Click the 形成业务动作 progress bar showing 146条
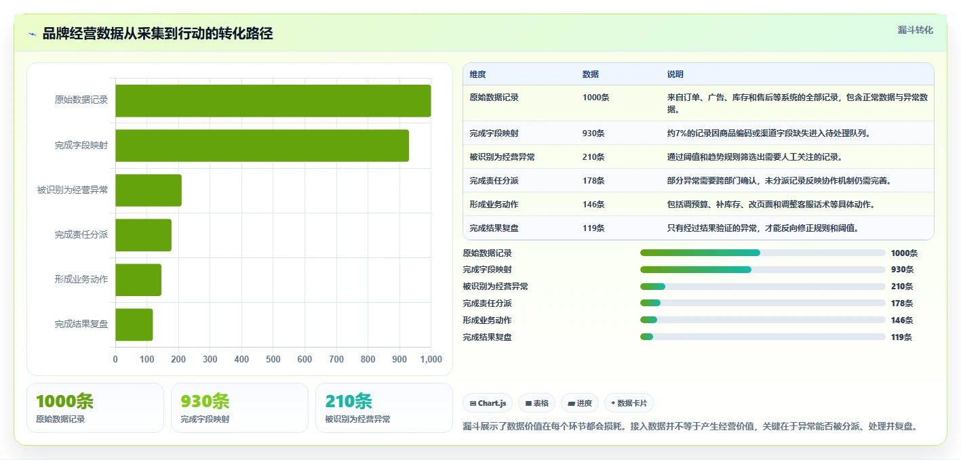The height and width of the screenshot is (460, 961). 762,320
